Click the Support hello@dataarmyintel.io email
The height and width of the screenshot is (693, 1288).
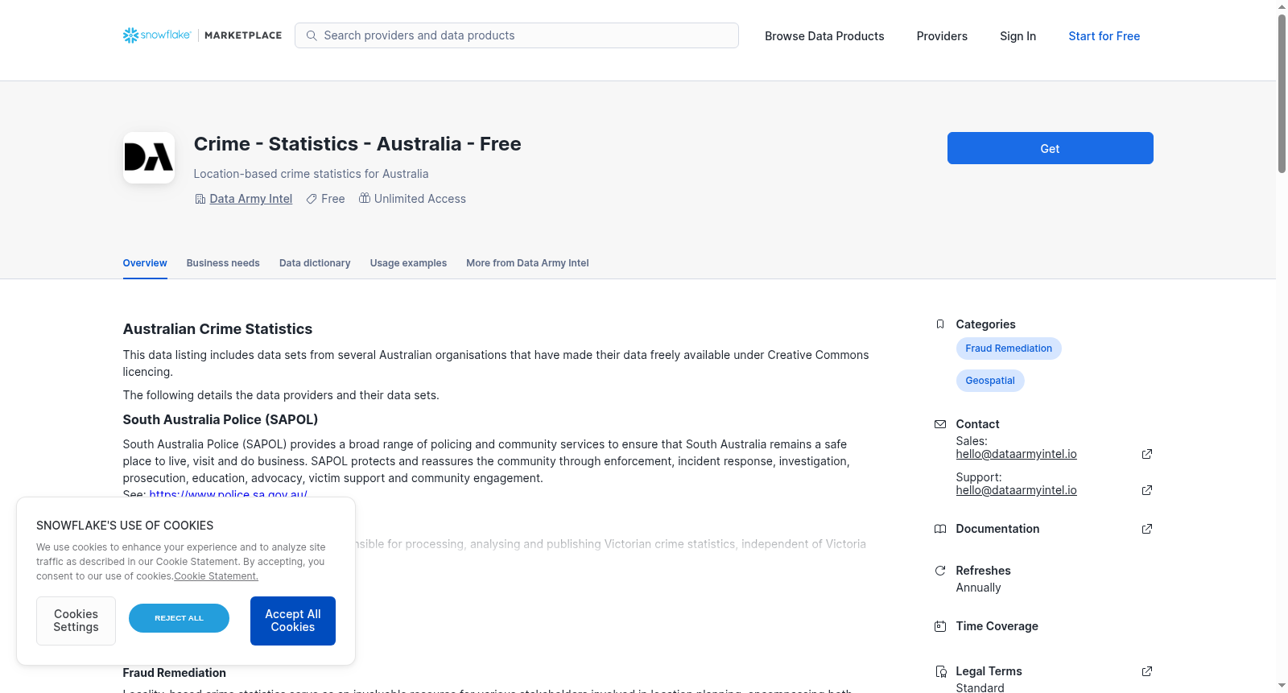point(1016,490)
